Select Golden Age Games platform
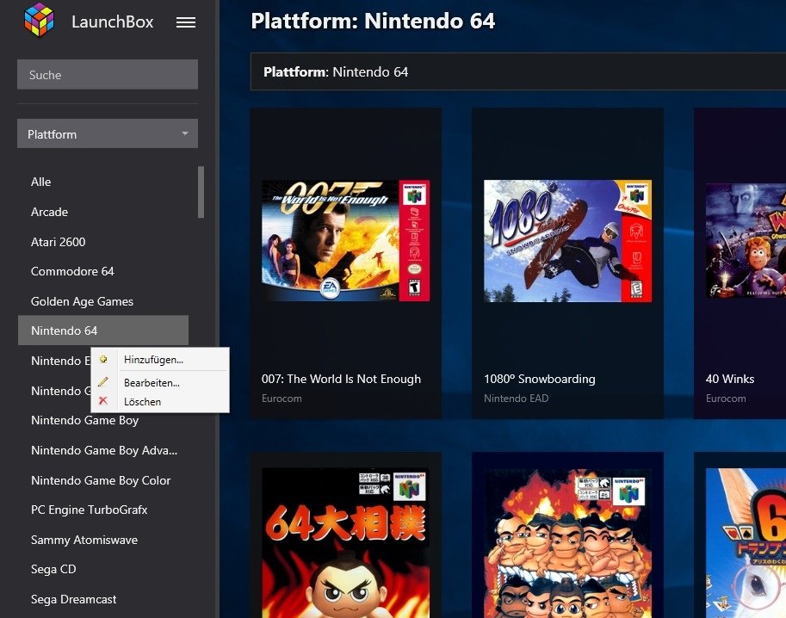 82,301
